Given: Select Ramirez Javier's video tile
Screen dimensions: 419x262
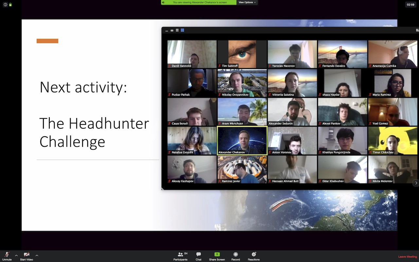Looking at the screenshot, I should (x=242, y=169).
